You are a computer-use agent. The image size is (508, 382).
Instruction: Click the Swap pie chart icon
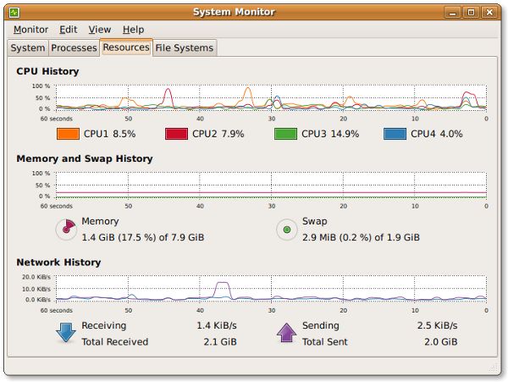pyautogui.click(x=287, y=229)
